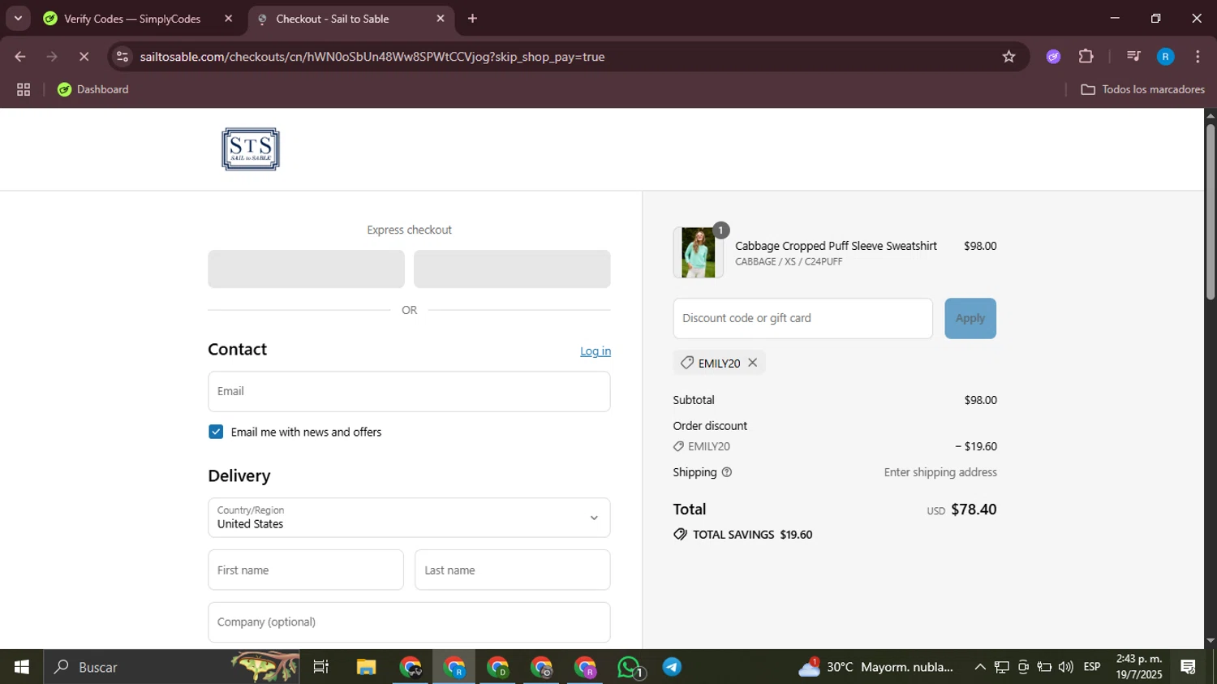Open clock showing 2:43 p. m.
Viewport: 1217px width, 684px height.
point(1139,667)
